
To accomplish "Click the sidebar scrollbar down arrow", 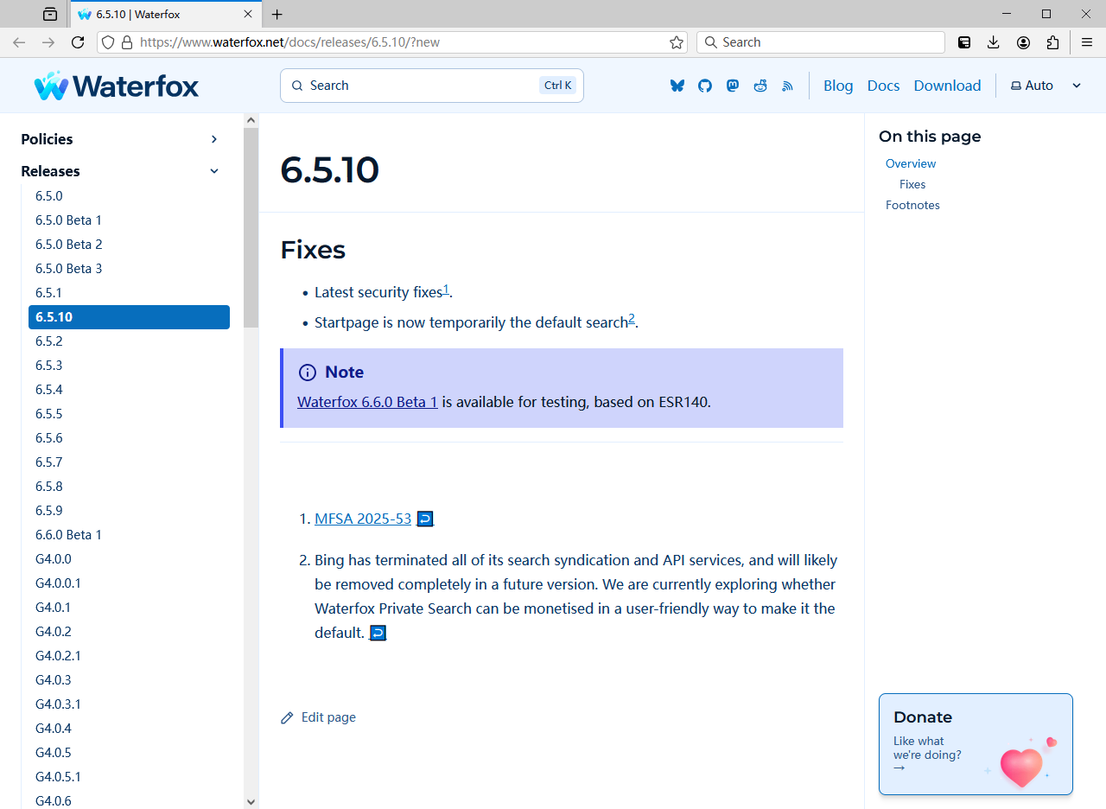I will [x=251, y=801].
